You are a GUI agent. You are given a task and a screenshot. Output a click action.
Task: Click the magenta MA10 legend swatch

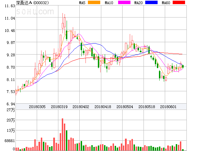(x=124, y=2)
